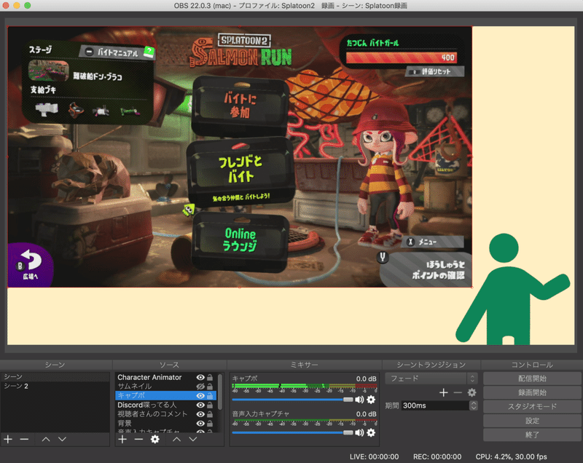Screen dimensions: 583x463
Task: Remove scene transition with minus
Action: click(458, 392)
